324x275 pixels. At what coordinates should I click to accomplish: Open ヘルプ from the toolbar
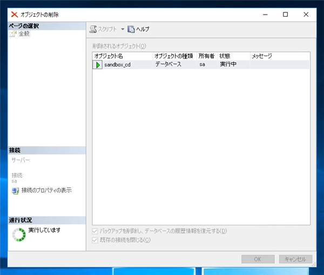pos(143,29)
